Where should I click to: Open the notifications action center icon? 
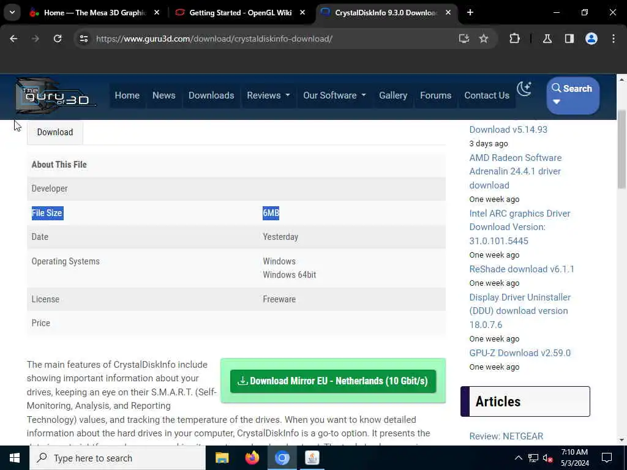pos(607,458)
